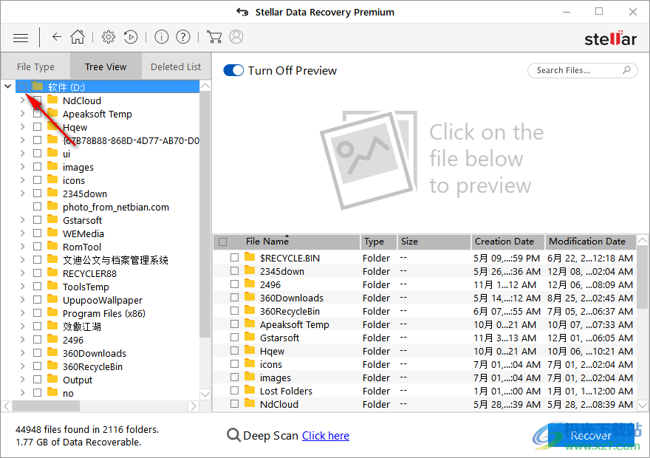Click the tree scroll right arrow
650x458 pixels.
pyautogui.click(x=194, y=406)
